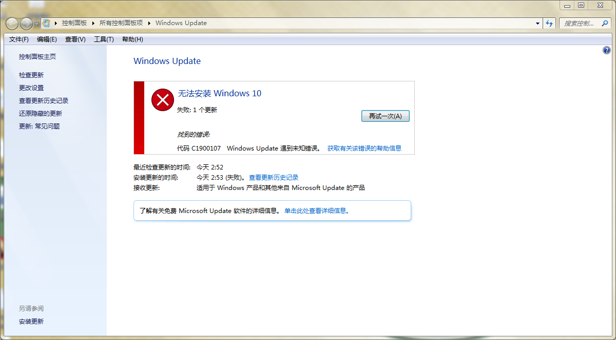The height and width of the screenshot is (340, 616).
Task: Open the 工具(T) menu
Action: [x=104, y=39]
